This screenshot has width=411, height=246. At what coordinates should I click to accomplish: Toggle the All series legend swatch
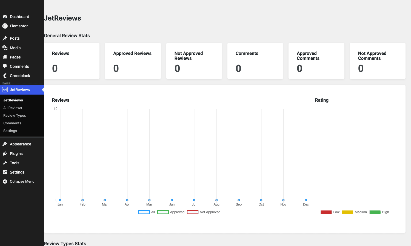[144, 212]
